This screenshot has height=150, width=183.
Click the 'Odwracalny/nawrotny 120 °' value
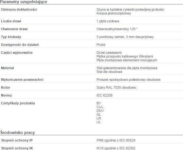[x=117, y=29]
